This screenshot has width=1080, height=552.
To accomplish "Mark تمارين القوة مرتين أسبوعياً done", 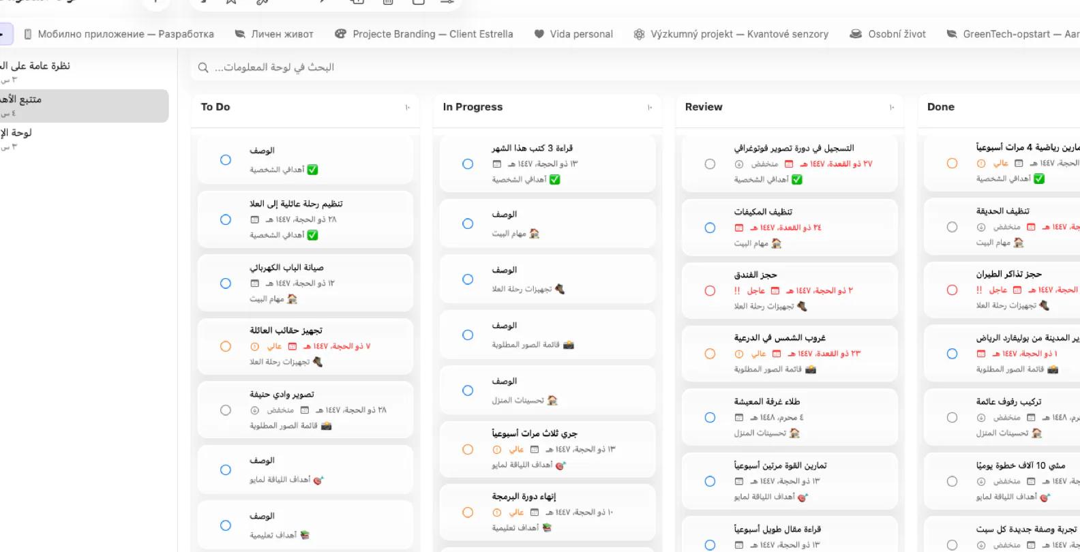I will coord(710,481).
